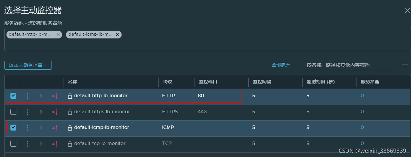Viewport: 411px width, 157px height.
Task: Click share icon in default-icmp-lb-monitor row
Action: (x=55, y=128)
